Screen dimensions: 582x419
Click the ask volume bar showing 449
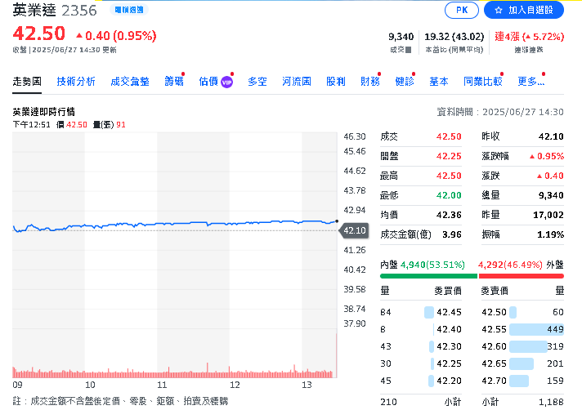(536, 329)
